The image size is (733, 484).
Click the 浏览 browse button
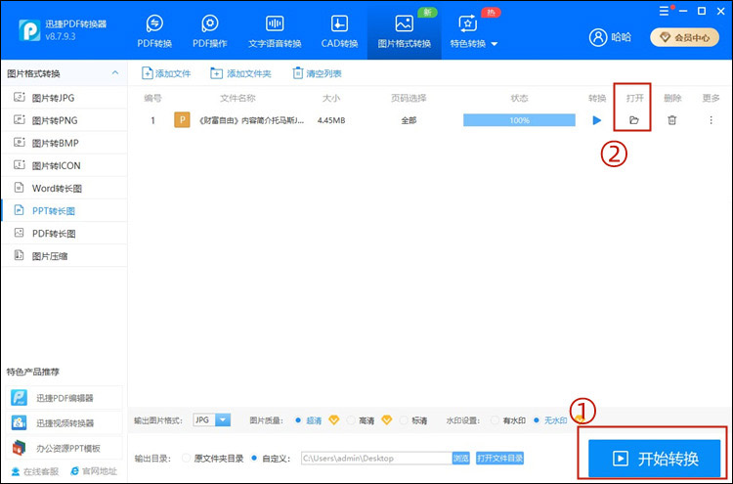pos(460,459)
